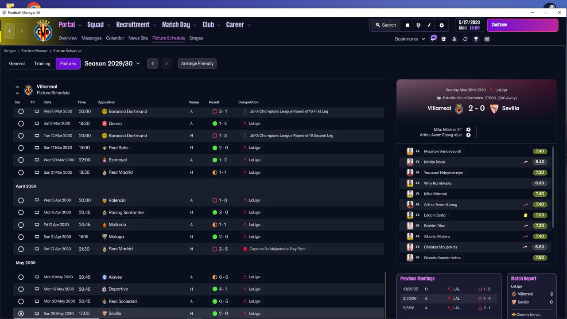This screenshot has height=319, width=567.
Task: Click the Continue button
Action: [523, 25]
